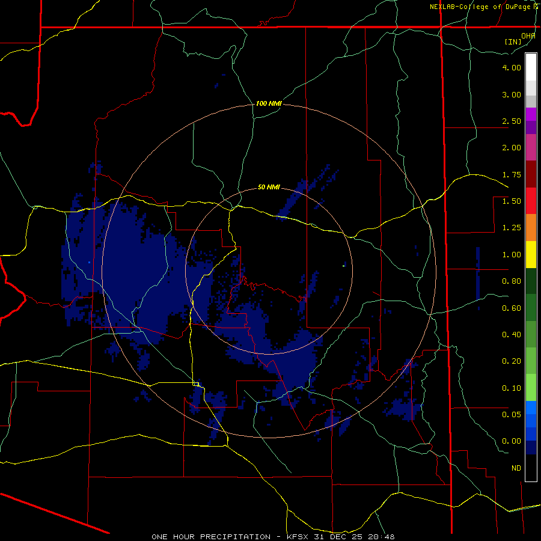This screenshot has height=541, width=541.
Task: Click the 50 NMI range ring label
Action: 269,188
